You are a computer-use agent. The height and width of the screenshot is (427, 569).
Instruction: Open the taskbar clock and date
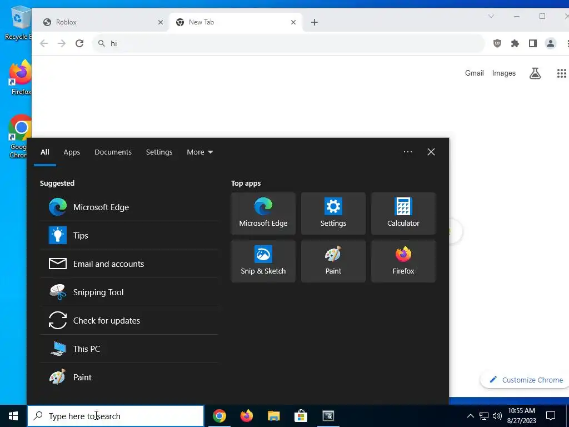[x=521, y=416]
